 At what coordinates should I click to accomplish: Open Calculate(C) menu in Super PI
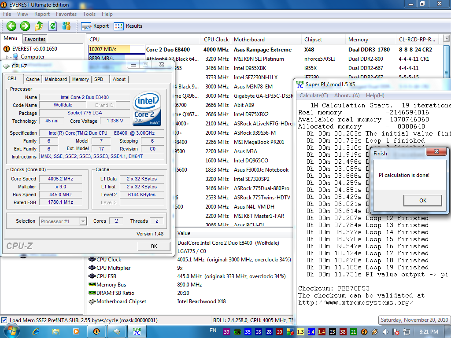(314, 96)
